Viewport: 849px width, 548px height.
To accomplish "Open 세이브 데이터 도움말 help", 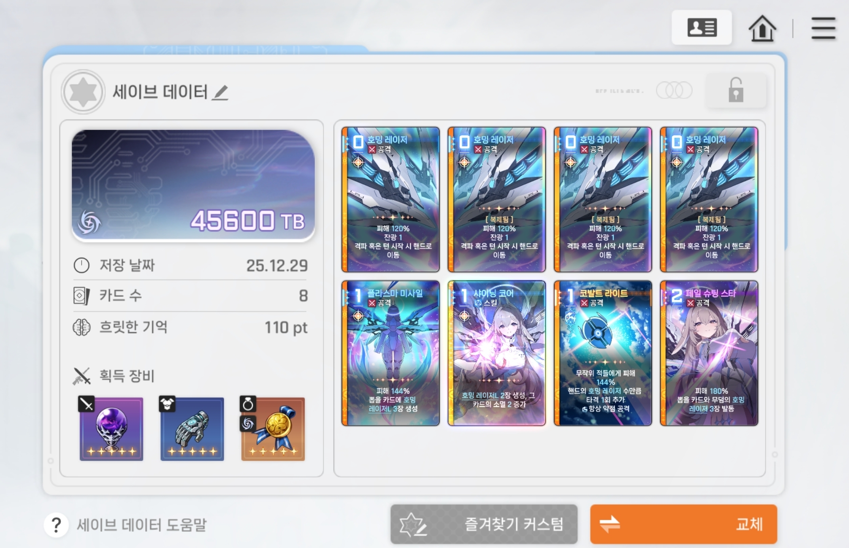I will (142, 525).
